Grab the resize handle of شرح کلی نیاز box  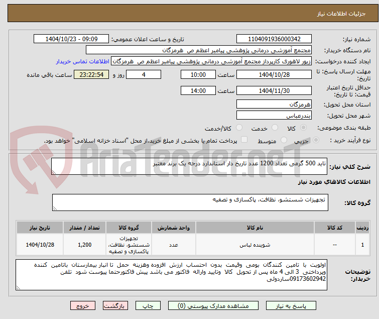click(54, 172)
